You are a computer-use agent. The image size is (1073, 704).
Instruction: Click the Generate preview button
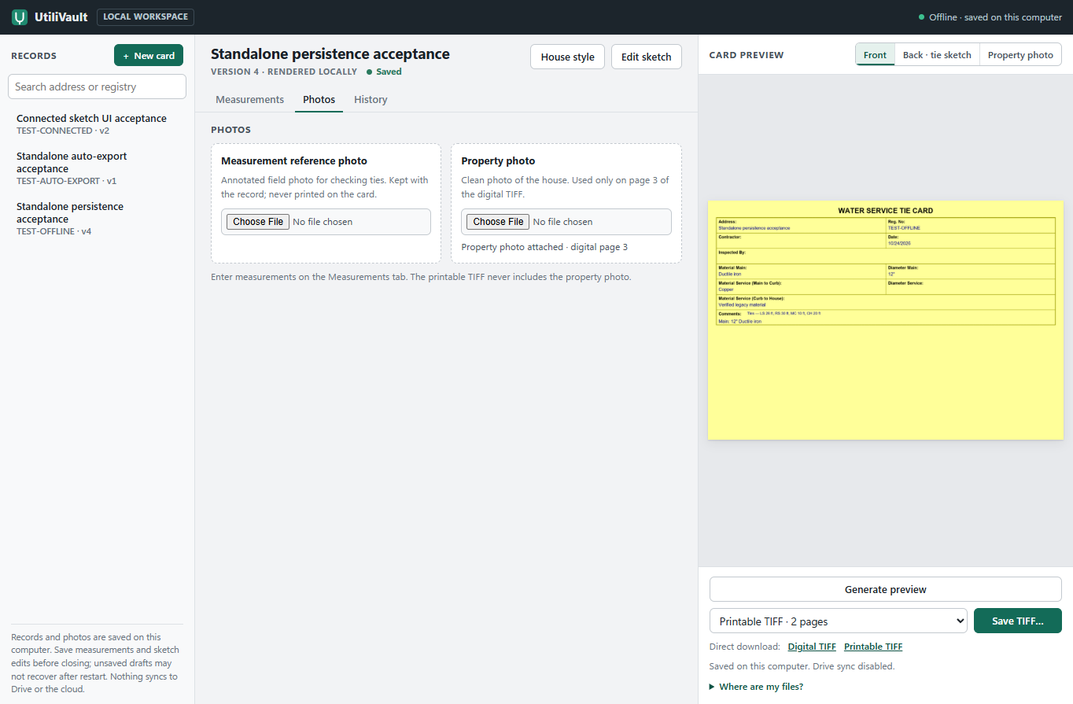tap(886, 589)
